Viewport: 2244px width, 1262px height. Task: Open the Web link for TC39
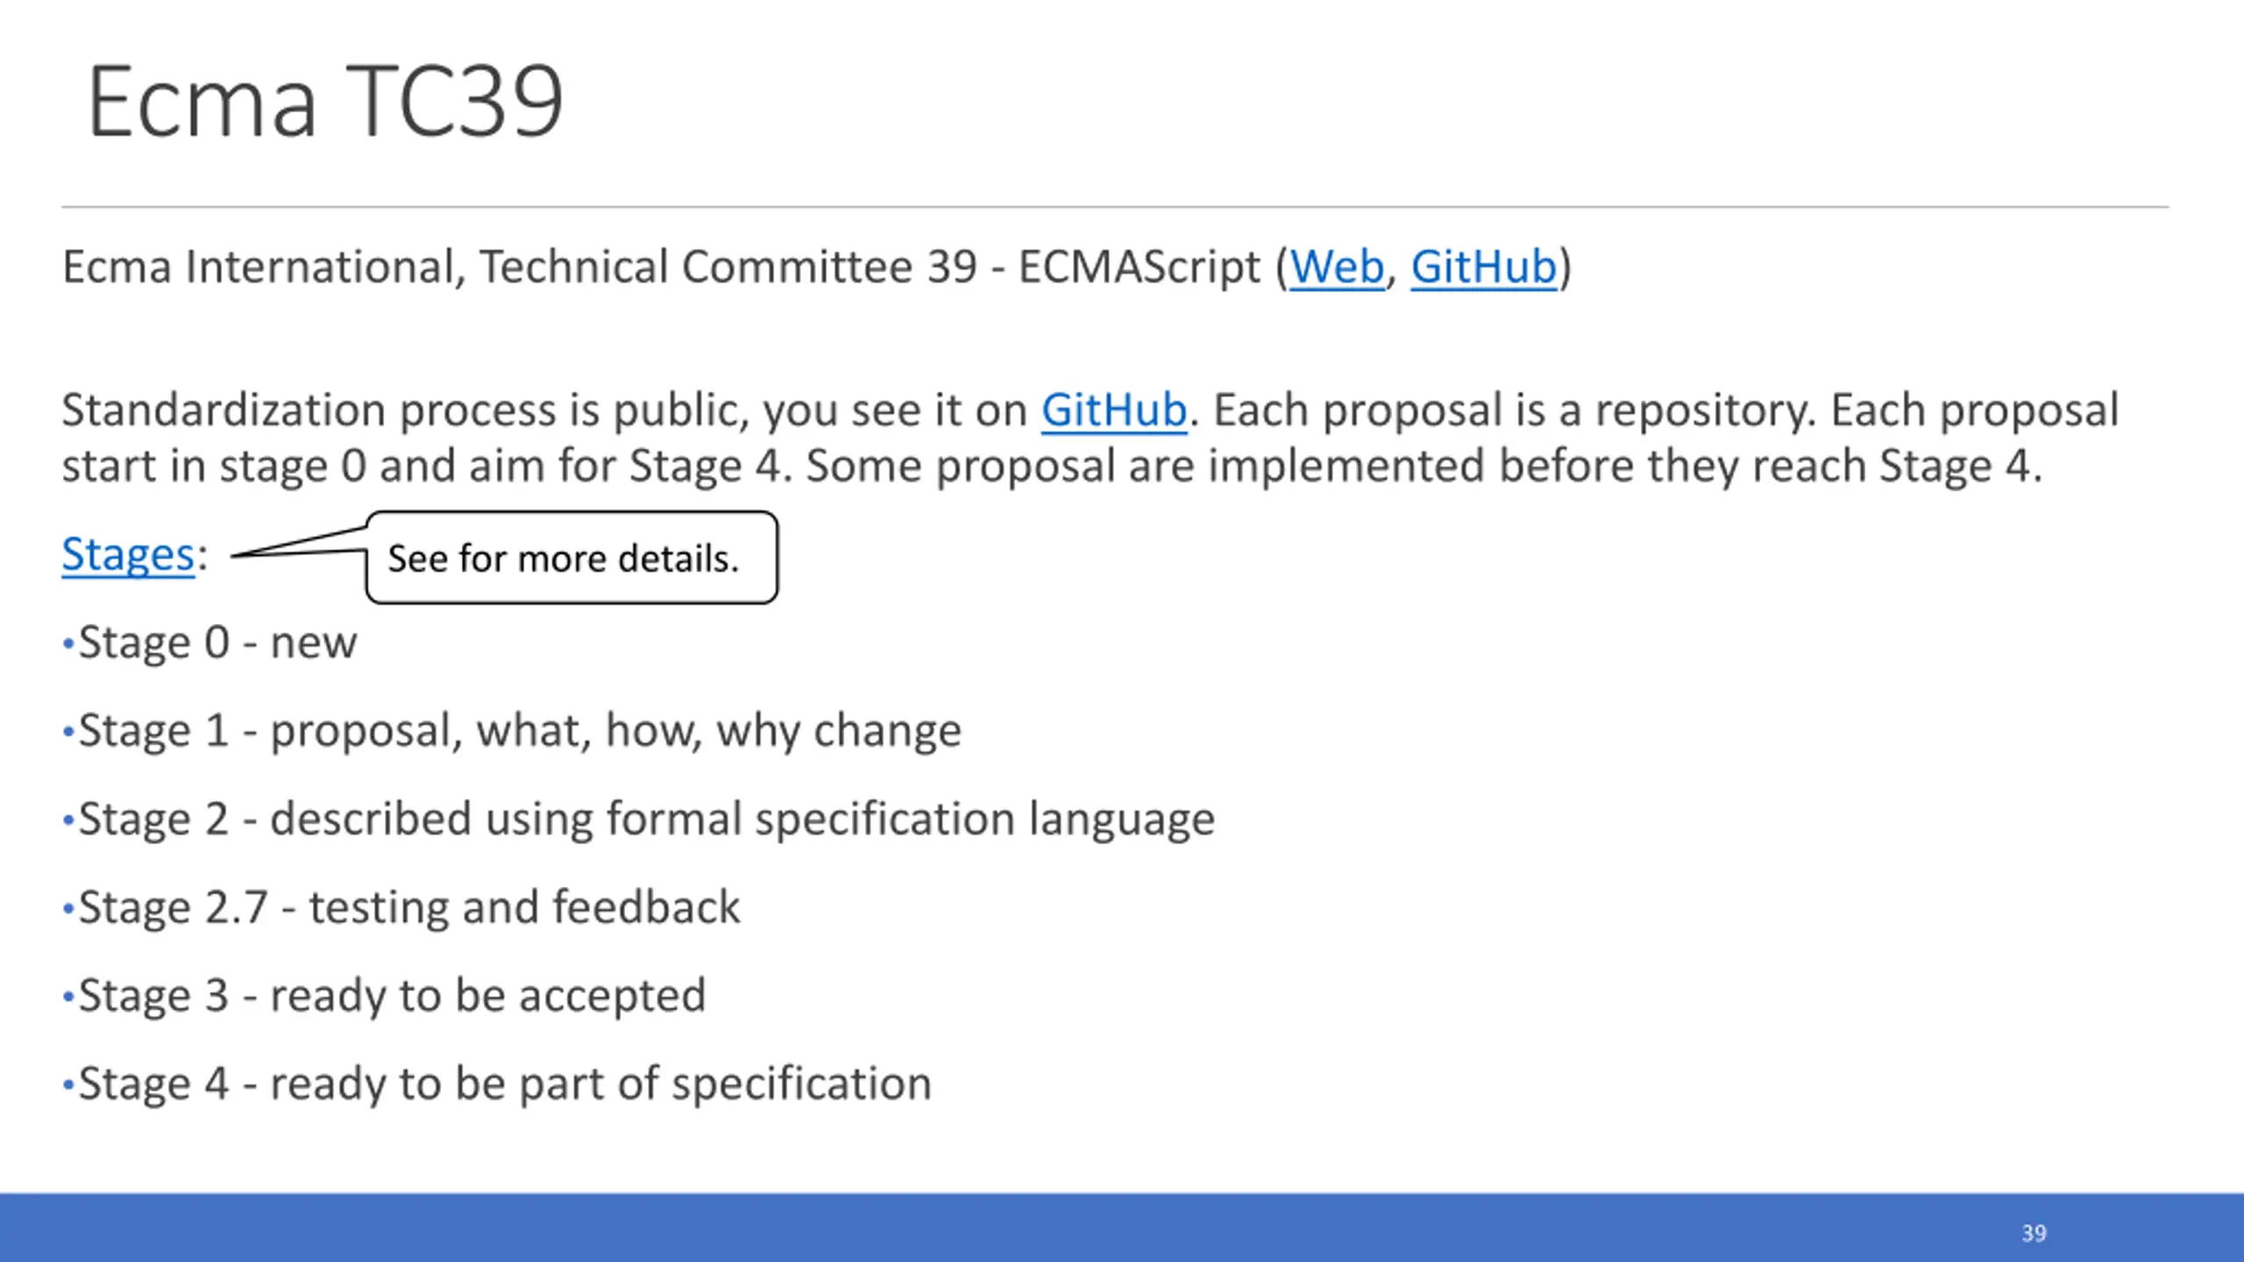pyautogui.click(x=1336, y=266)
